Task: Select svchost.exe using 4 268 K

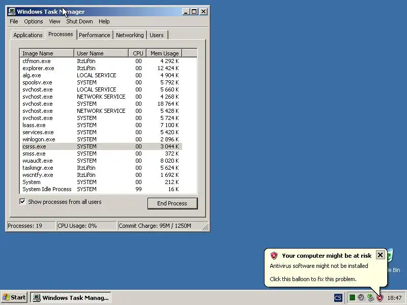Action: click(x=102, y=97)
